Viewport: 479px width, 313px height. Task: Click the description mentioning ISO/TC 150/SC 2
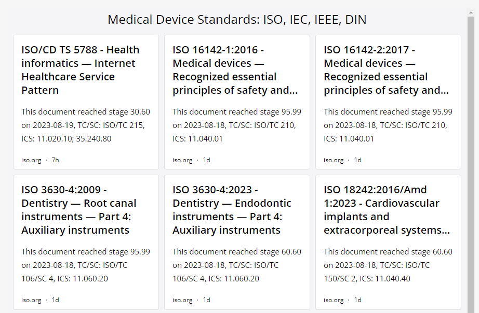point(388,265)
